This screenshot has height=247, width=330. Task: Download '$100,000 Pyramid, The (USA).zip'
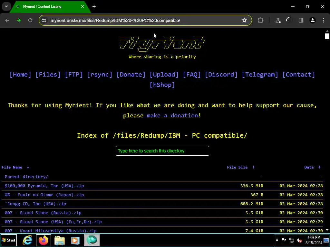click(x=44, y=186)
